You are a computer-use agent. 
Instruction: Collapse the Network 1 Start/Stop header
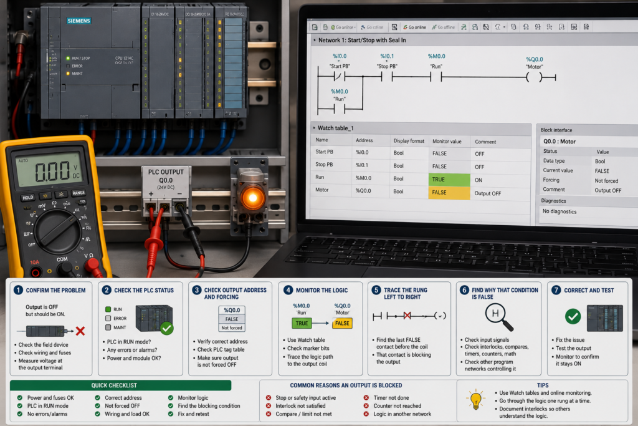pyautogui.click(x=315, y=40)
